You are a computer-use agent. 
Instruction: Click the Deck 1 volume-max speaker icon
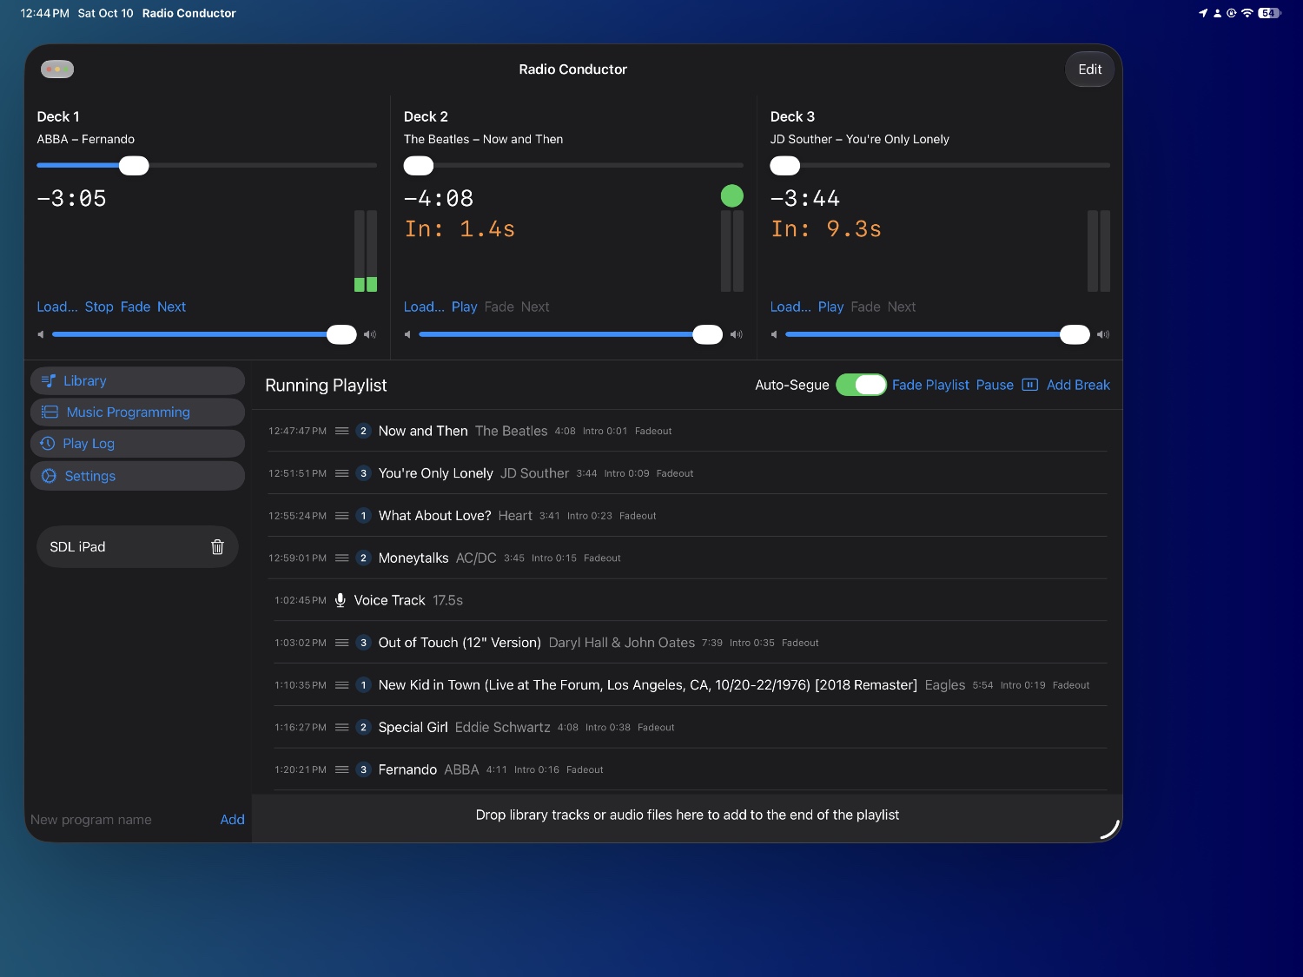click(370, 334)
